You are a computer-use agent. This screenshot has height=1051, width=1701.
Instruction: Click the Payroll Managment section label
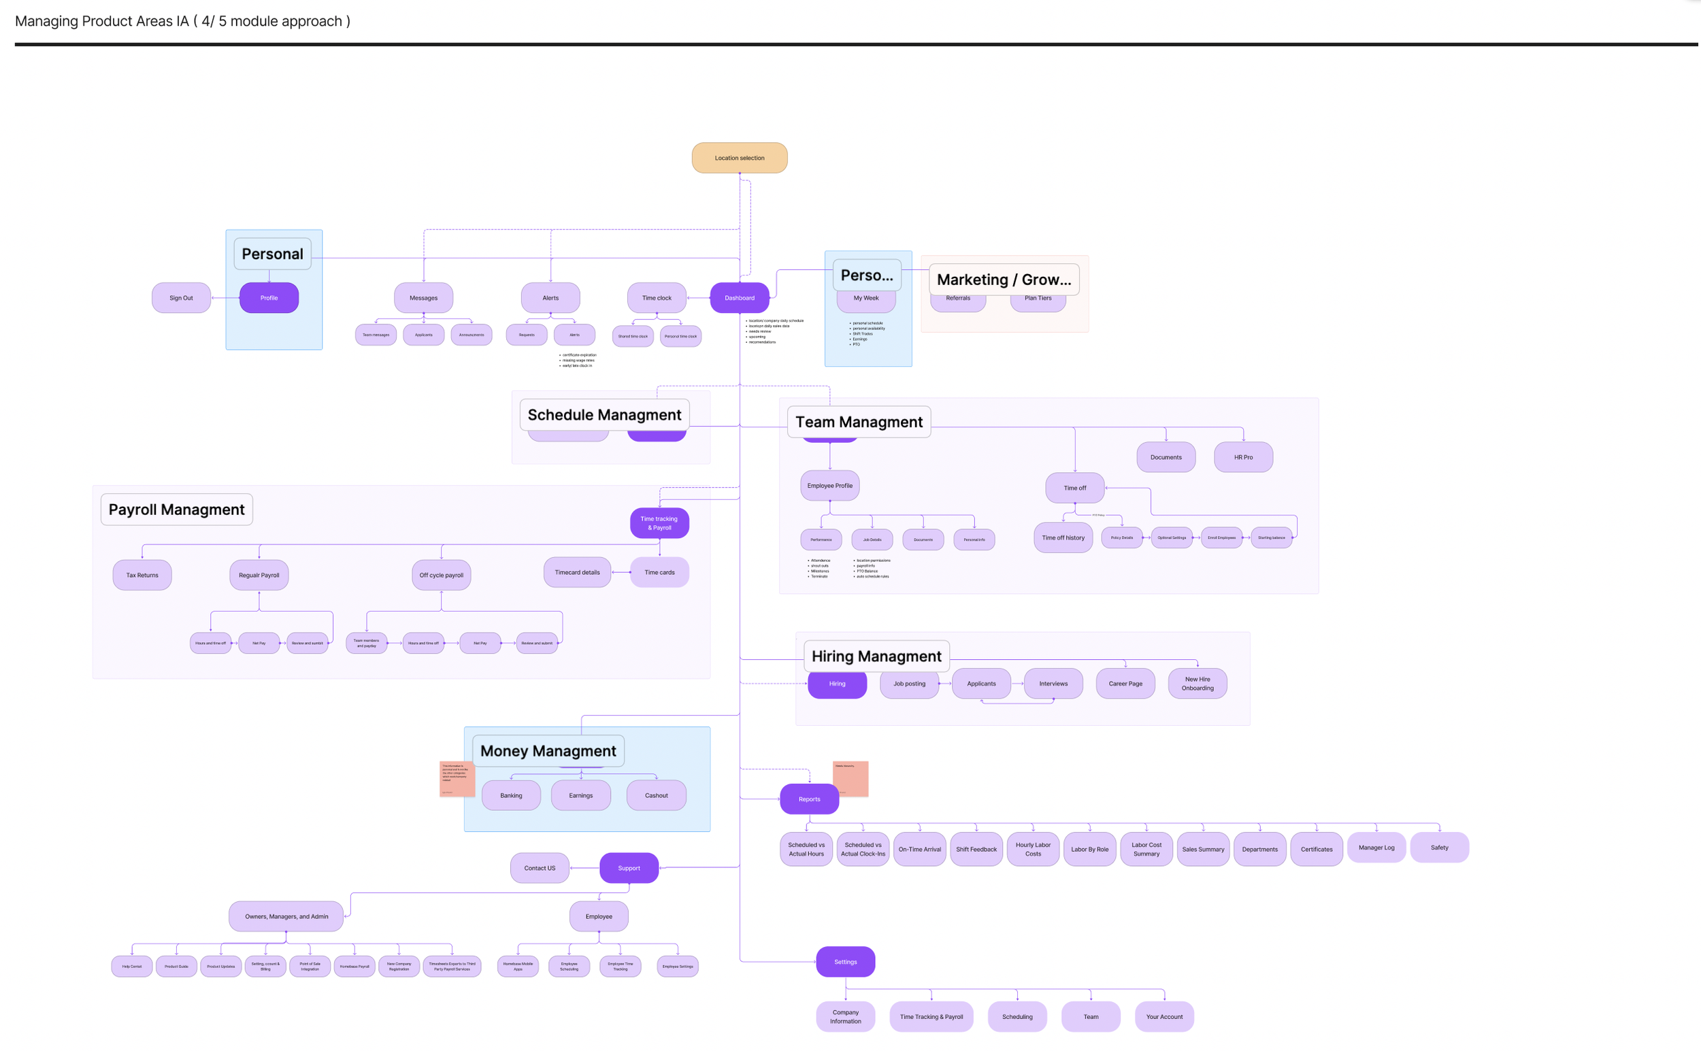pyautogui.click(x=177, y=510)
